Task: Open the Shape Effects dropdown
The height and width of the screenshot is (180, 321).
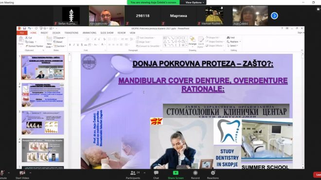Action: coord(215,46)
